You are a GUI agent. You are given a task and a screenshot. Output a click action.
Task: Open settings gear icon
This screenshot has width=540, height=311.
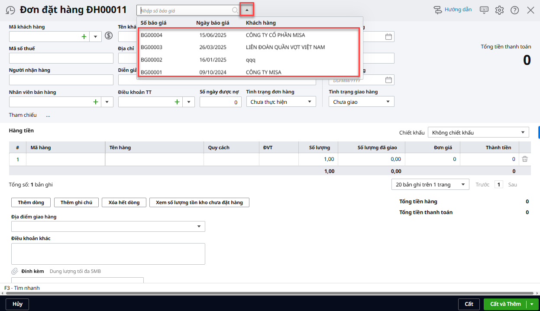[x=499, y=10]
